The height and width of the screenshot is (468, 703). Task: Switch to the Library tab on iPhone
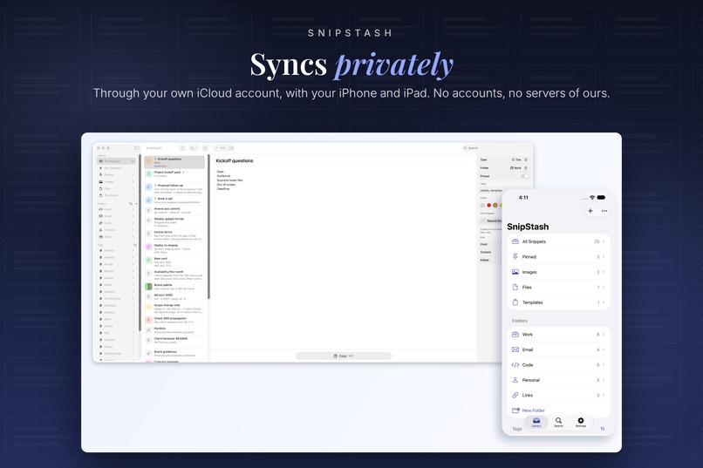click(x=536, y=423)
